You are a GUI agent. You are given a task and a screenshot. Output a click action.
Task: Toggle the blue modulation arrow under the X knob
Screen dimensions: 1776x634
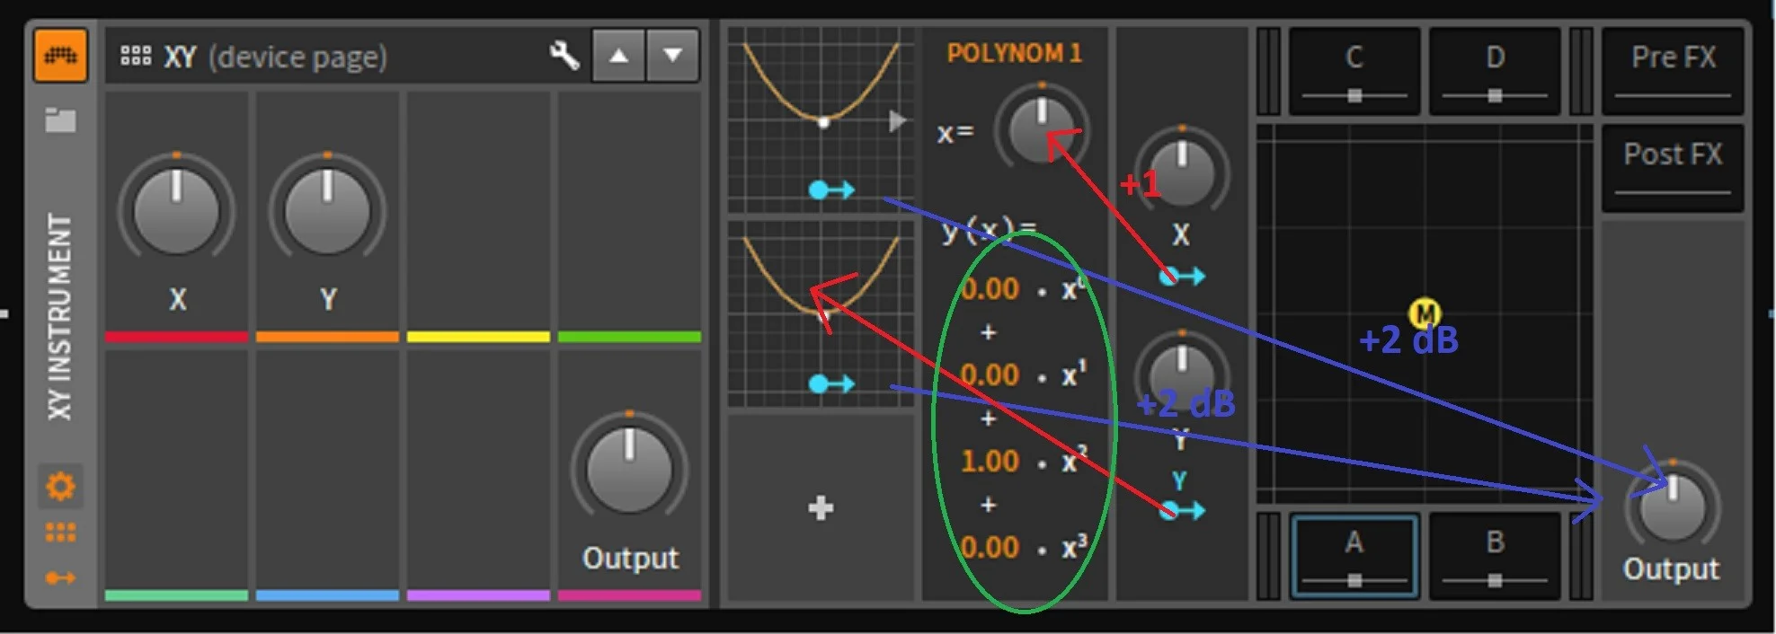(1182, 277)
